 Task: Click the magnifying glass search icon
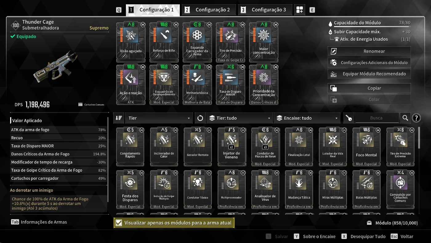tap(405, 118)
